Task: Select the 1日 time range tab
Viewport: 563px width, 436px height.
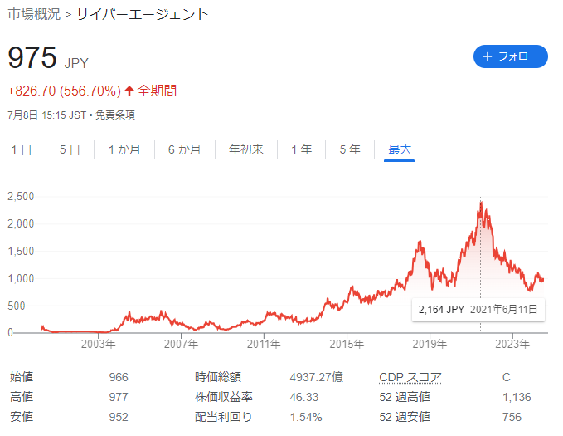Action: coord(22,149)
